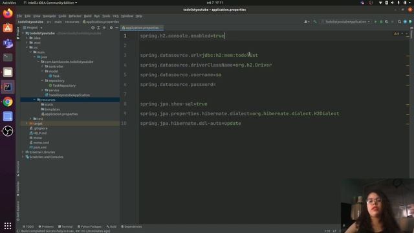Open the Build menu

88,16
